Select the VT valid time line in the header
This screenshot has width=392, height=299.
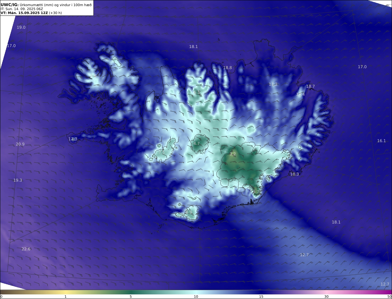[x=31, y=13]
